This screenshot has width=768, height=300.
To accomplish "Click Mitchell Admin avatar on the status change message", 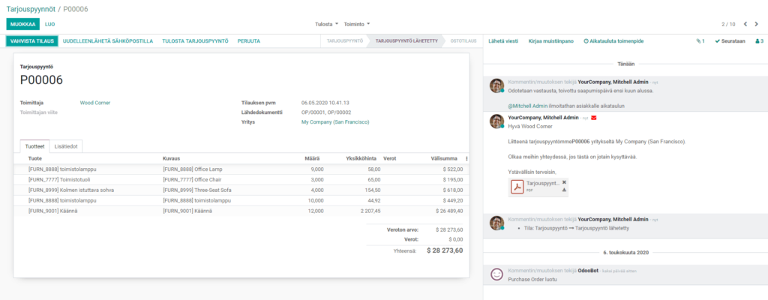I will [x=496, y=223].
